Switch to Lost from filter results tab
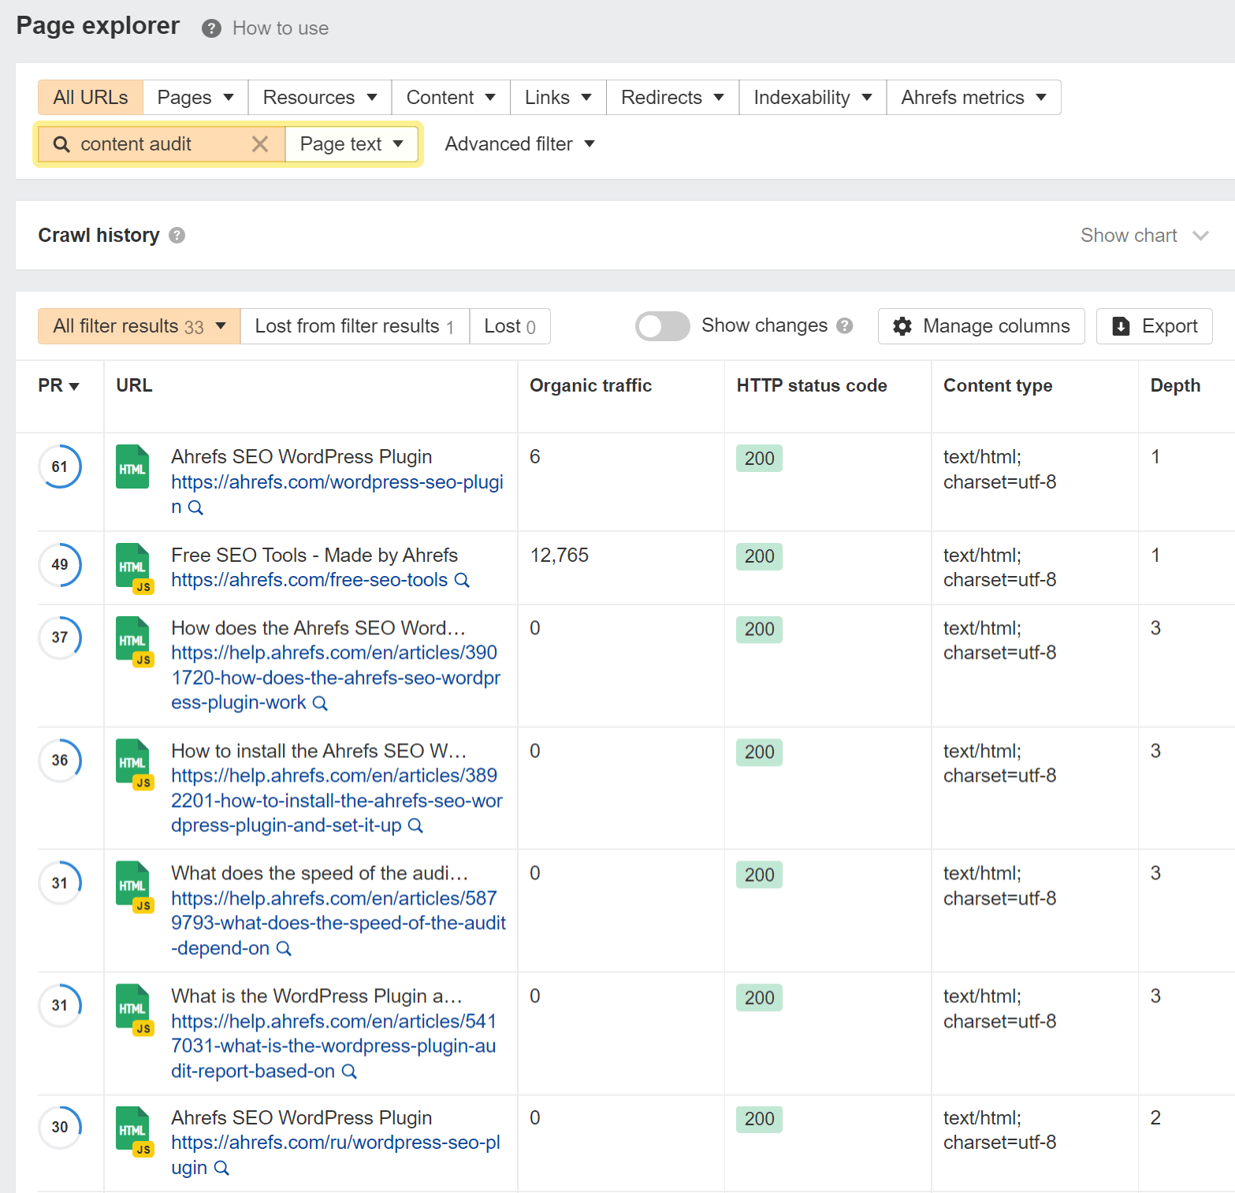Screen dimensions: 1235x1193 [x=353, y=325]
